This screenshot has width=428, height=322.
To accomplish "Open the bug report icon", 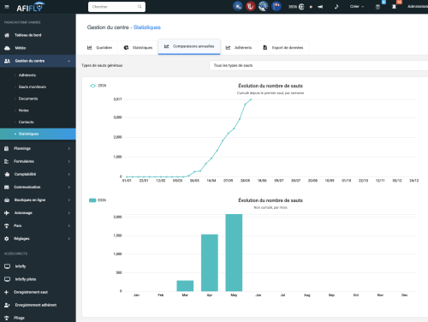I will tap(394, 7).
